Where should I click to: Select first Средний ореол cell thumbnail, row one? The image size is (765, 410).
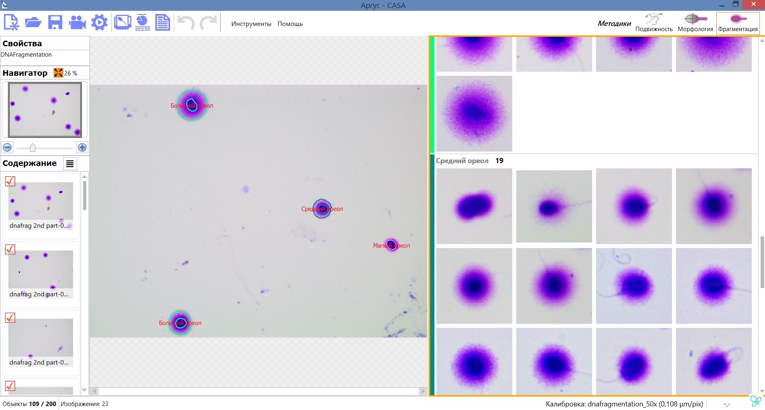coord(474,206)
